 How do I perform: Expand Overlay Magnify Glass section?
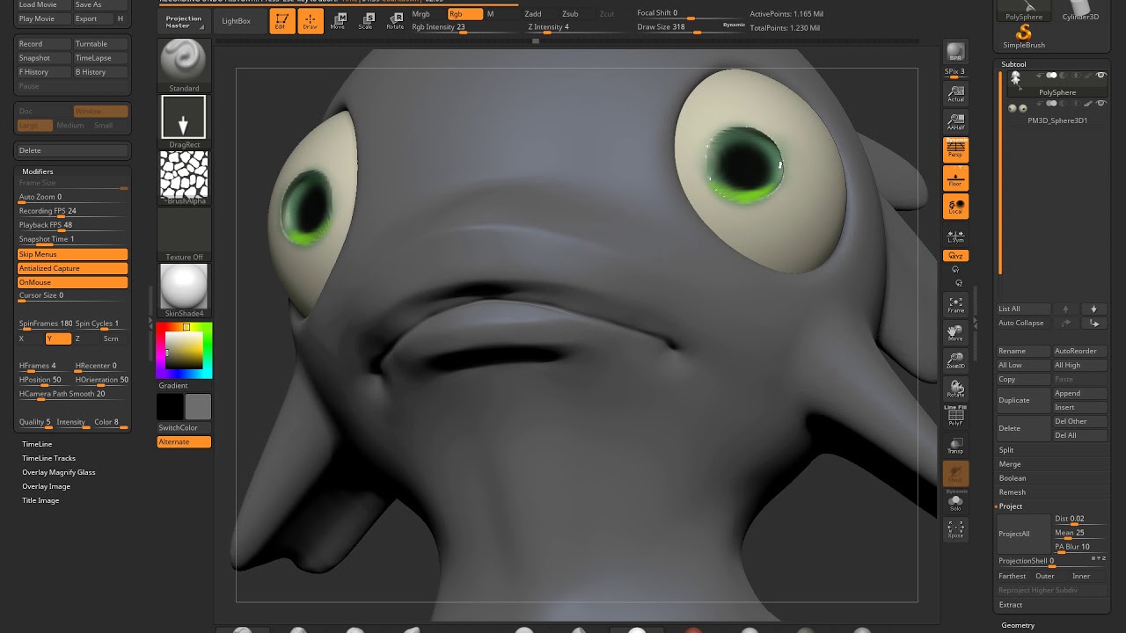pyautogui.click(x=58, y=472)
